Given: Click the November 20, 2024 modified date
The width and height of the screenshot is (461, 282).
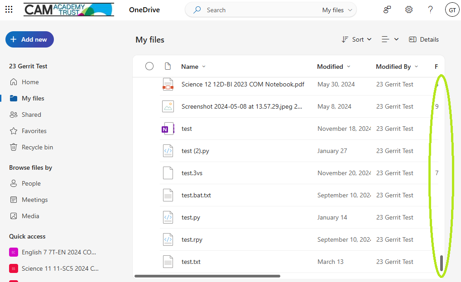Looking at the screenshot, I should tap(344, 173).
